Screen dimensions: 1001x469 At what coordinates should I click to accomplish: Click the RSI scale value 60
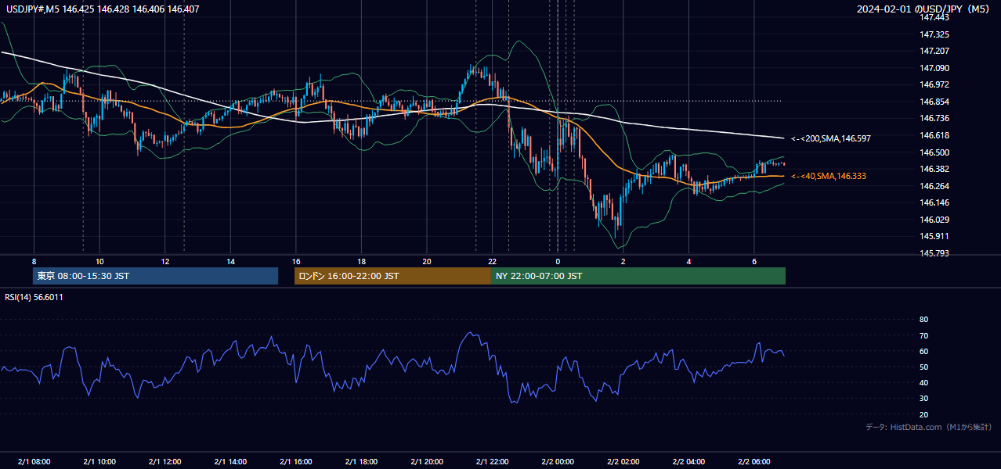click(924, 352)
